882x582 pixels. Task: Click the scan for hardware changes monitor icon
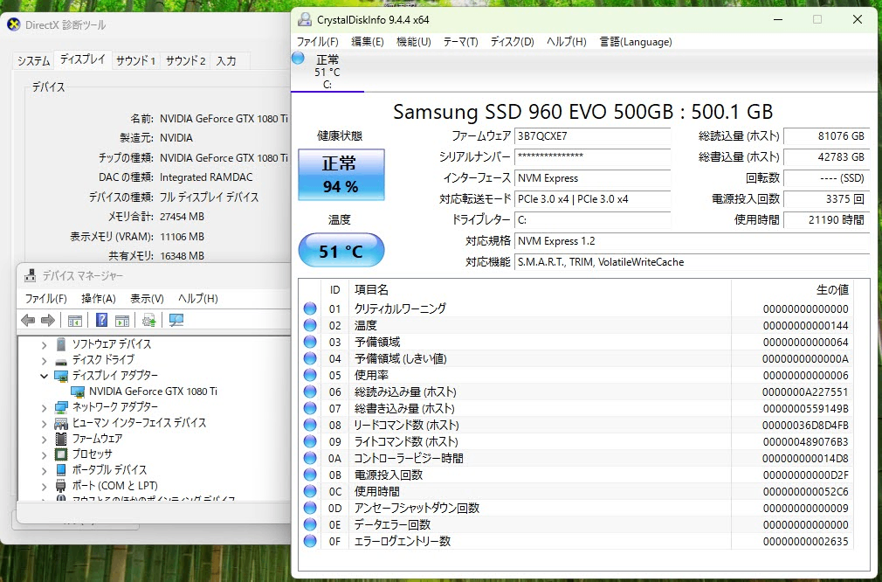[176, 320]
